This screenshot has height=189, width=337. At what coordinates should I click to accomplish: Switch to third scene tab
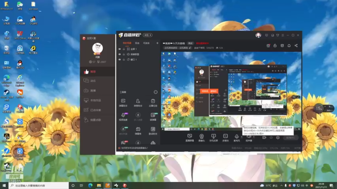click(146, 43)
